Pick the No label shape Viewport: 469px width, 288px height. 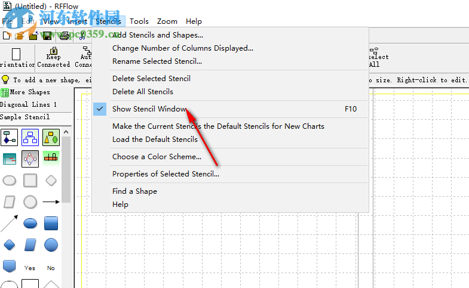[x=51, y=268]
